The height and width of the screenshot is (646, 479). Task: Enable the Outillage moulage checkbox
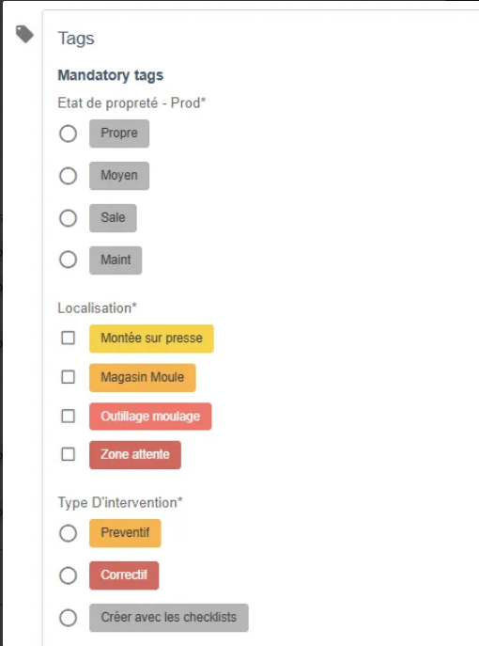68,416
